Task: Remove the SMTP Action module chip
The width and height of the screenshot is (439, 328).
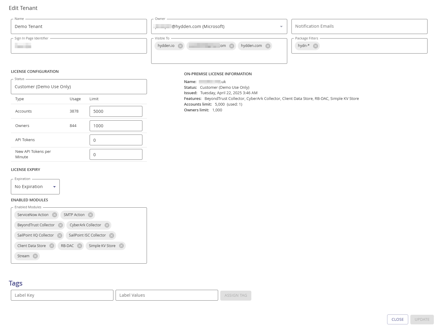Action: coord(90,215)
